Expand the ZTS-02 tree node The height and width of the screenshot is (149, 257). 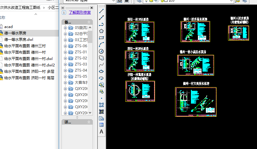[65, 58]
